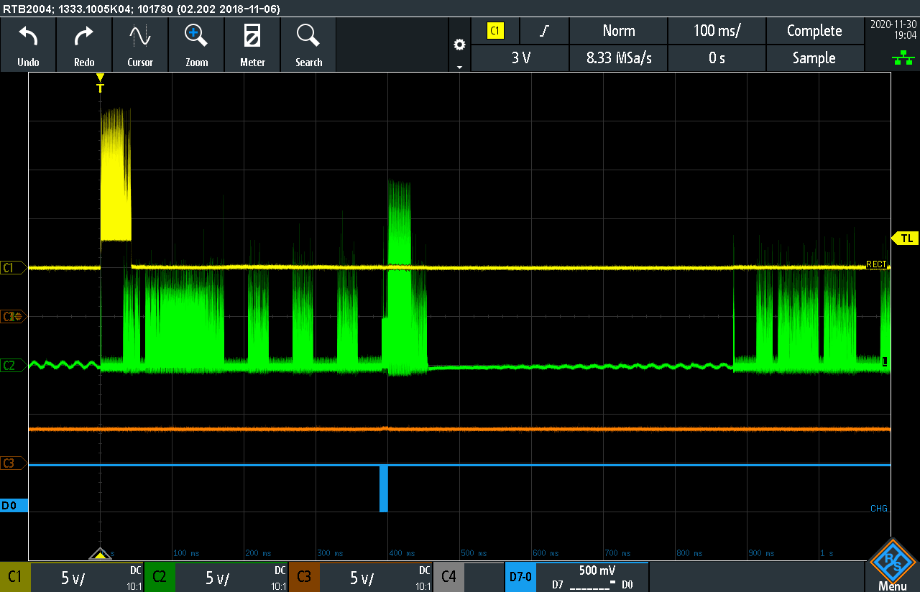This screenshot has height=592, width=920.
Task: Adjust the 100 ms/ timebase setting
Action: coord(717,31)
